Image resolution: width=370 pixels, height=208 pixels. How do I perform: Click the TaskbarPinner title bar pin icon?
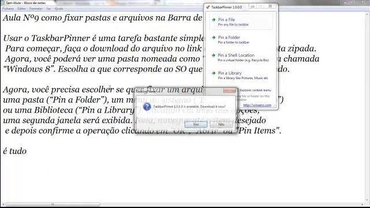click(208, 7)
